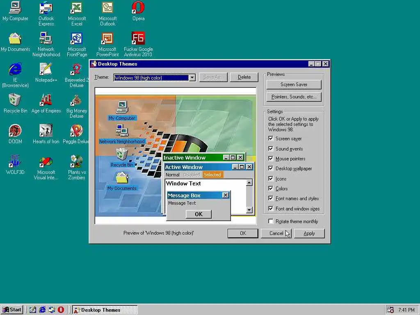
Task: Click Delete to remove the theme
Action: [244, 77]
